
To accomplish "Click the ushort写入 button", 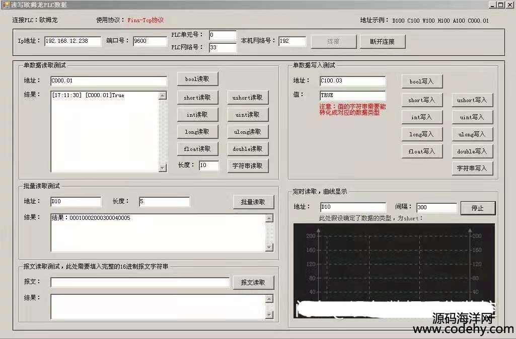I will [x=472, y=100].
